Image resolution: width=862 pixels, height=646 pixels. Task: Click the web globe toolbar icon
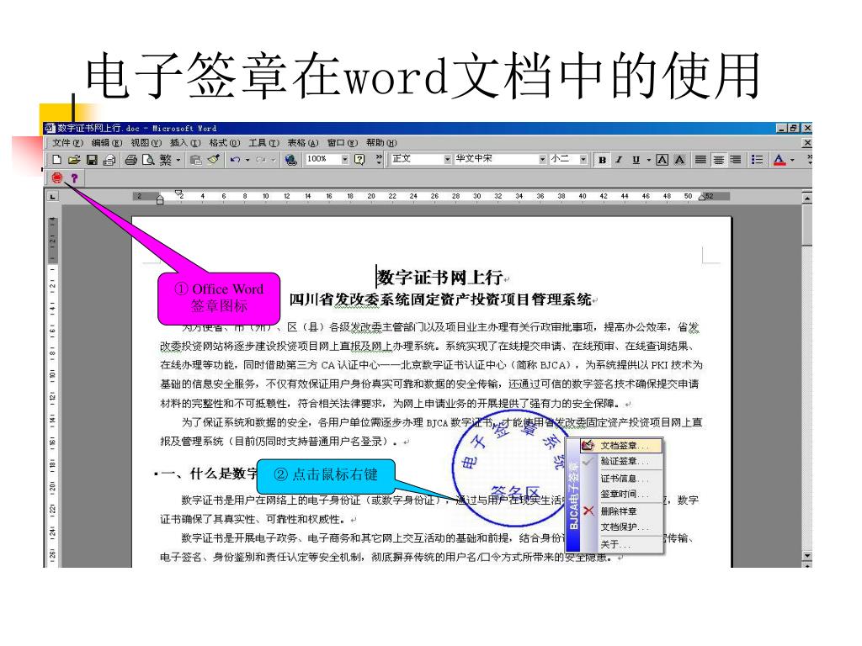pyautogui.click(x=290, y=160)
